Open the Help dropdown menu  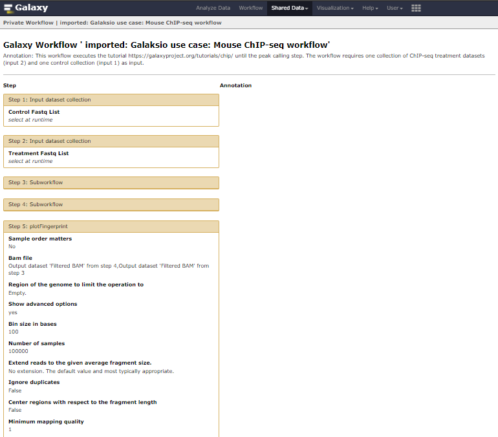(x=370, y=8)
